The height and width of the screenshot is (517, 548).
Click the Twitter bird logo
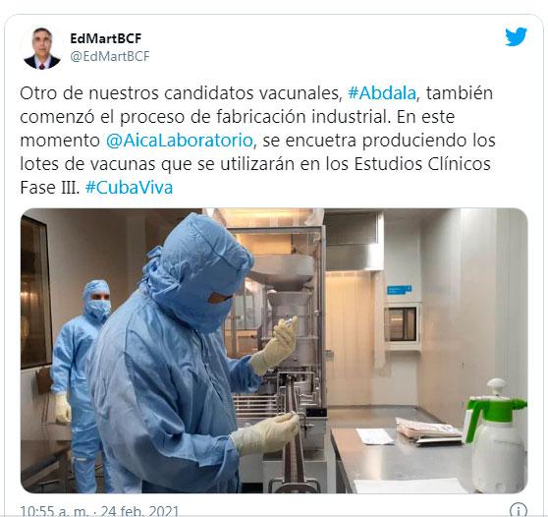(516, 36)
